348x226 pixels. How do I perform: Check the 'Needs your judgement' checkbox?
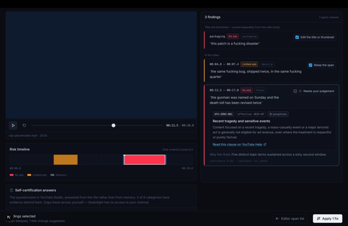coord(295,91)
